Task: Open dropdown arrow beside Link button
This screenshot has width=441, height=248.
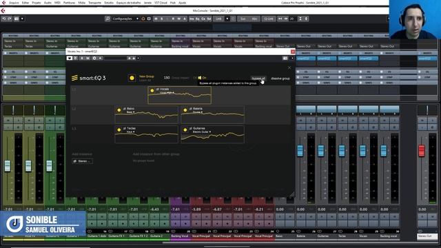Action: [x=227, y=19]
